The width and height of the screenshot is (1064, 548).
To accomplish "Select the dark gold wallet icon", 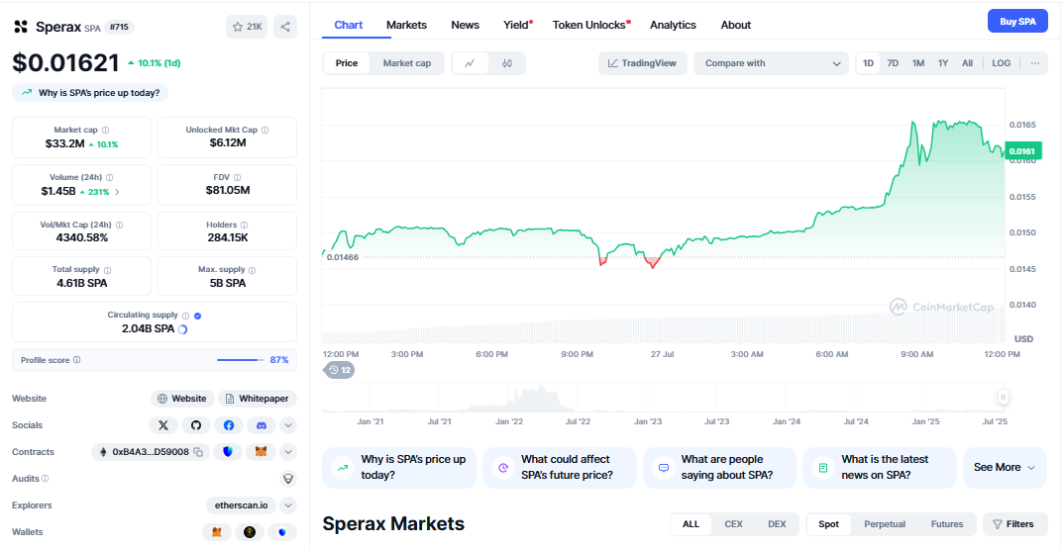I will coord(250,532).
